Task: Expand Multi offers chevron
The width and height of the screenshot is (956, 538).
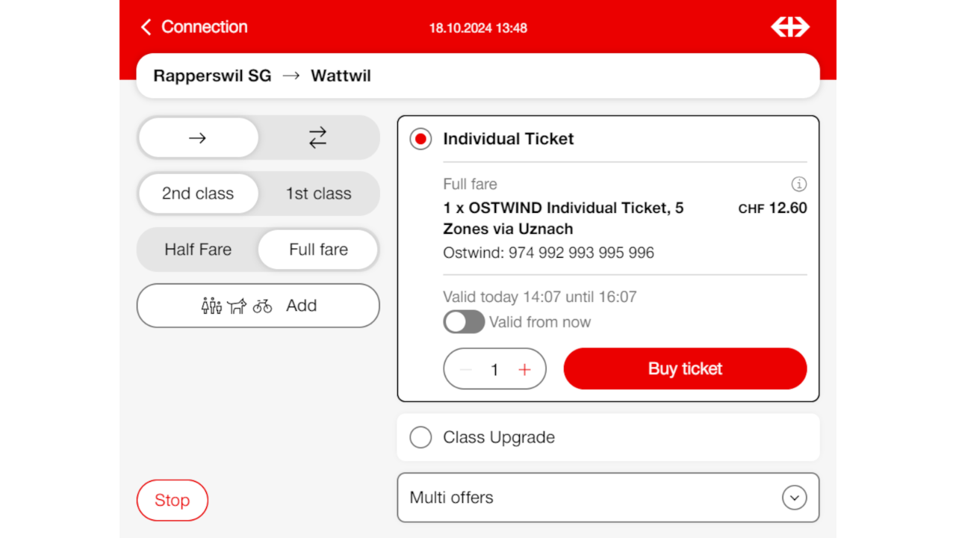Action: click(794, 498)
